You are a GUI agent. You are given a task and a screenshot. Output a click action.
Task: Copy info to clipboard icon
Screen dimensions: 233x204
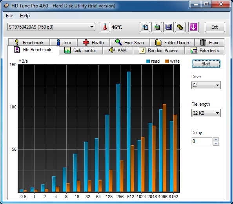pyautogui.click(x=145, y=27)
